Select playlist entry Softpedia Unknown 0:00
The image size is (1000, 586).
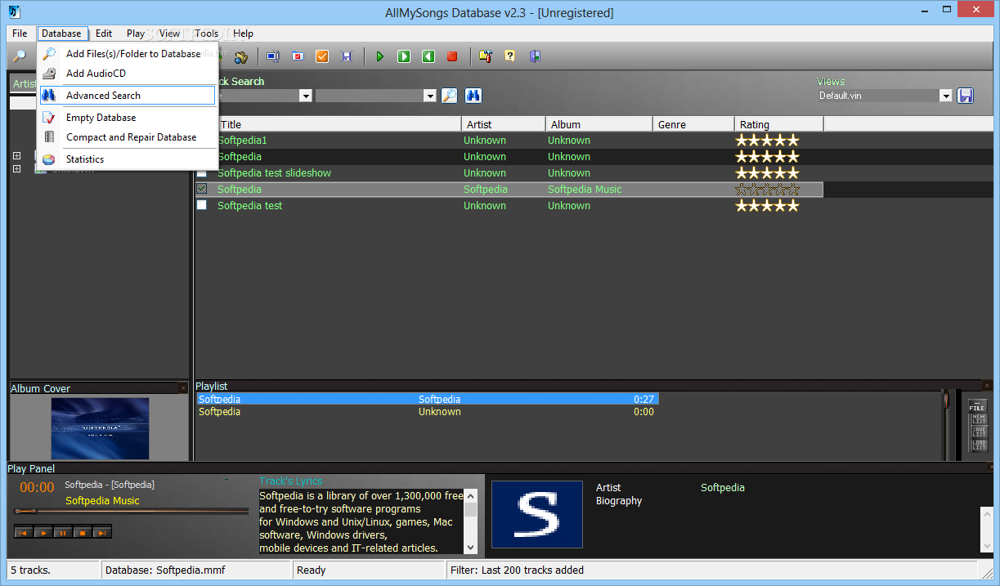pyautogui.click(x=427, y=412)
